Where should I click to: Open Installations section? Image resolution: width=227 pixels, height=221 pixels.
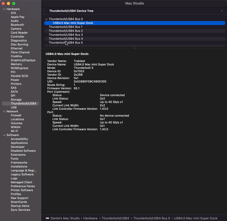click(19, 167)
